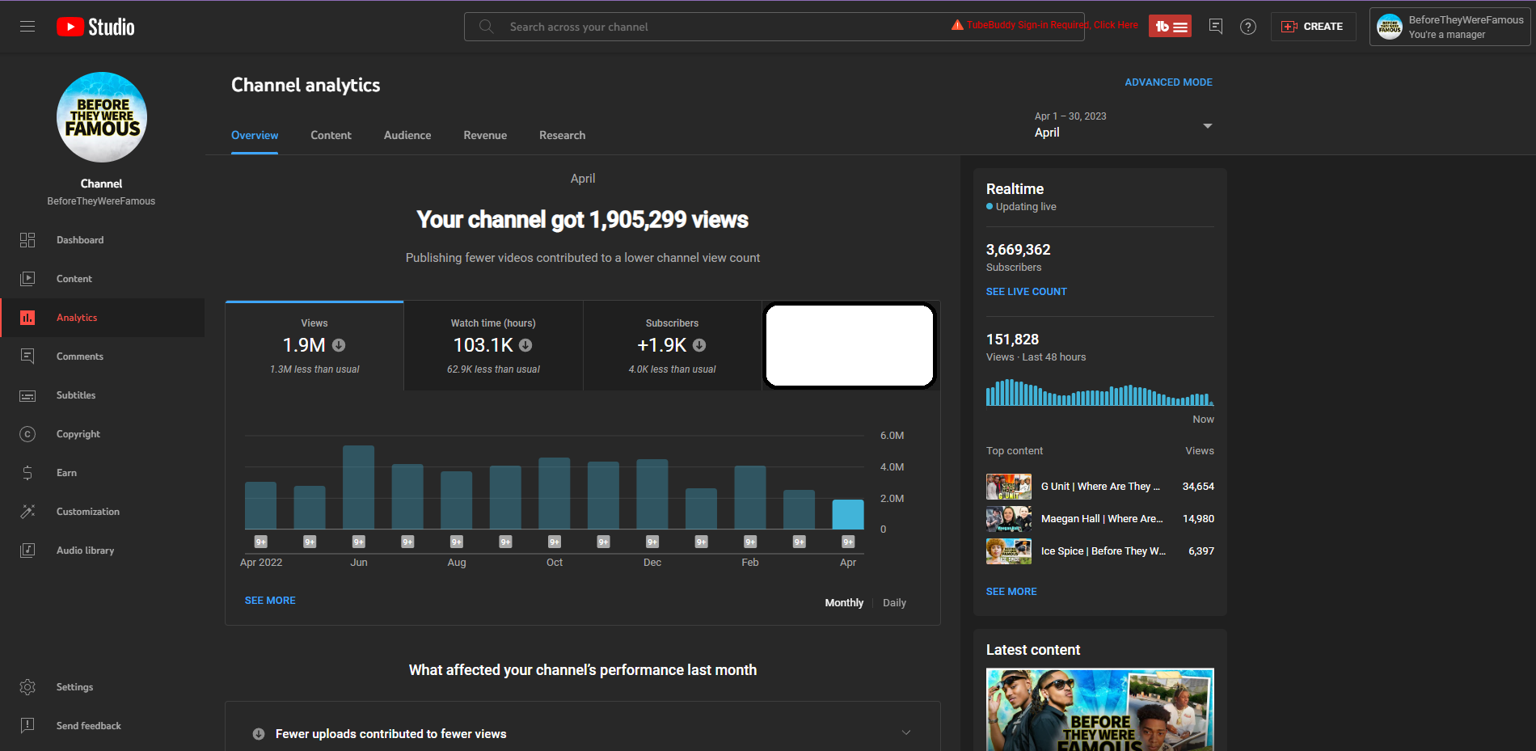Select the Views metric card
This screenshot has width=1536, height=751.
point(314,346)
